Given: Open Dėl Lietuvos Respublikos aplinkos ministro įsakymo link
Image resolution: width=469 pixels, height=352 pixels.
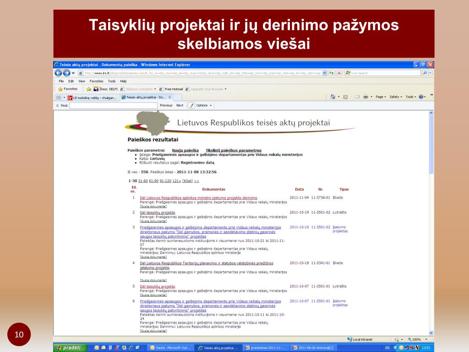Looking at the screenshot, I should click(x=199, y=198).
